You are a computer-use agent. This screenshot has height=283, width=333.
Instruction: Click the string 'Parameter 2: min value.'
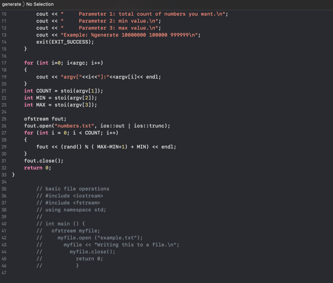(114, 21)
